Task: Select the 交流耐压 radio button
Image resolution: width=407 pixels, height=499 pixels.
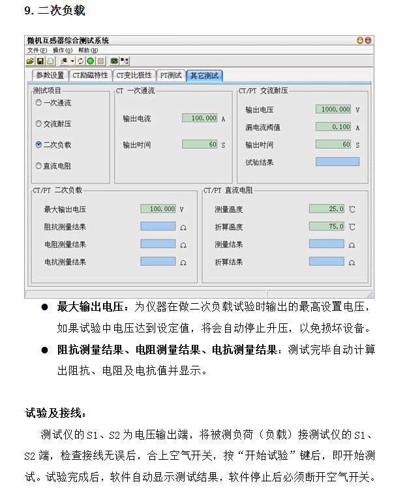Action: point(38,123)
